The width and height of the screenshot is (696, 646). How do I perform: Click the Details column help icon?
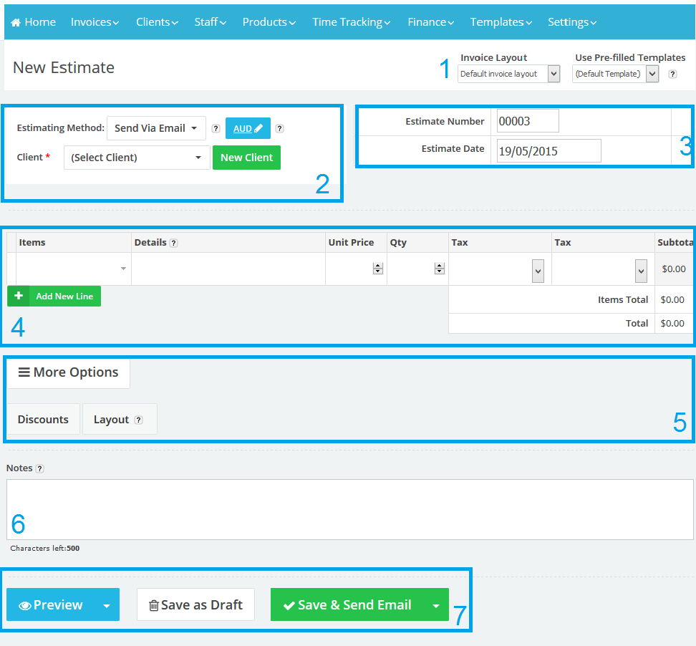174,243
